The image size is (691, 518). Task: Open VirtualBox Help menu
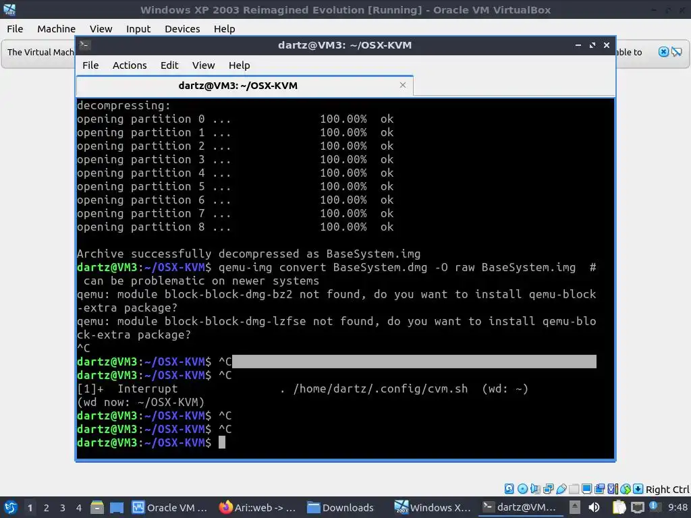click(x=224, y=28)
